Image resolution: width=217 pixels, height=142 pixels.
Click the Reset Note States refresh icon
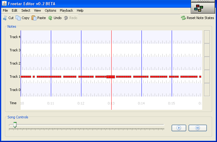tap(183, 18)
